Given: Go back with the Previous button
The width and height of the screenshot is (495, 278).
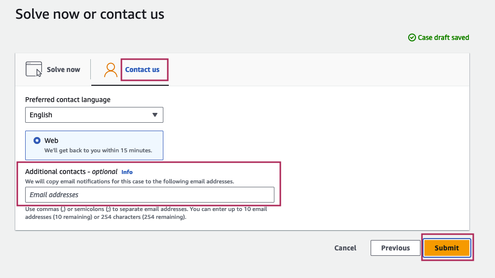Looking at the screenshot, I should point(395,248).
